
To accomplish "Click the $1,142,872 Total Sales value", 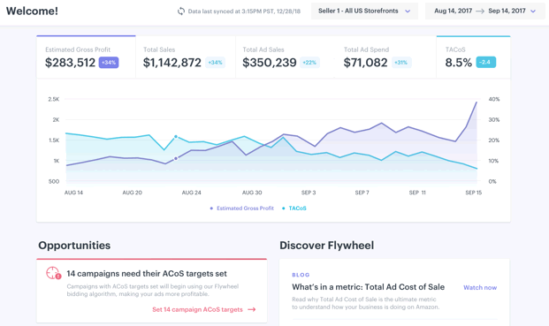I will 172,63.
